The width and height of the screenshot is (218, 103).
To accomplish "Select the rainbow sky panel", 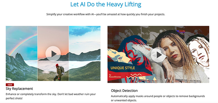I will tap(22, 53).
